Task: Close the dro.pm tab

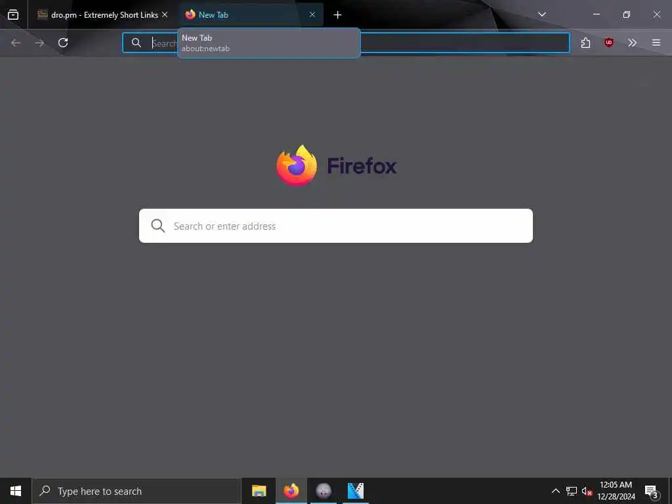Action: pyautogui.click(x=165, y=14)
